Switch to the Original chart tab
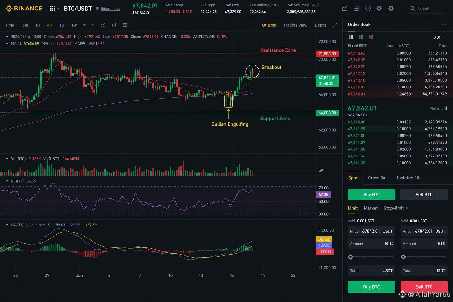453x302 pixels. [269, 25]
